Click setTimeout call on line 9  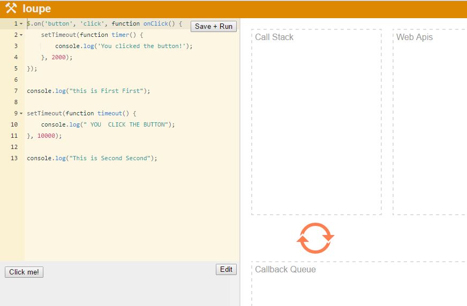pyautogui.click(x=44, y=114)
